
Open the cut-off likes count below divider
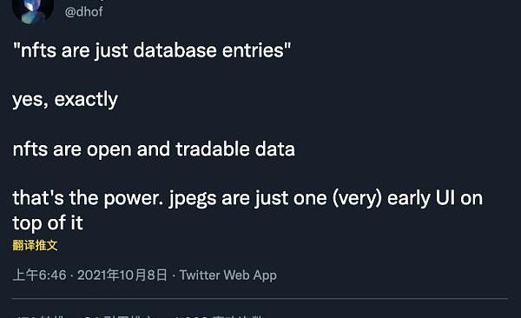pyautogui.click(x=220, y=315)
